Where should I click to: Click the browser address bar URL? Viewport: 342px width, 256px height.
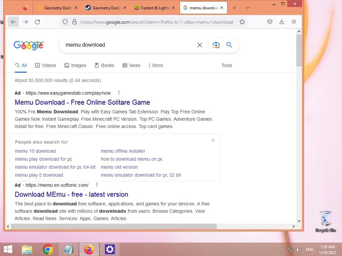(x=157, y=22)
